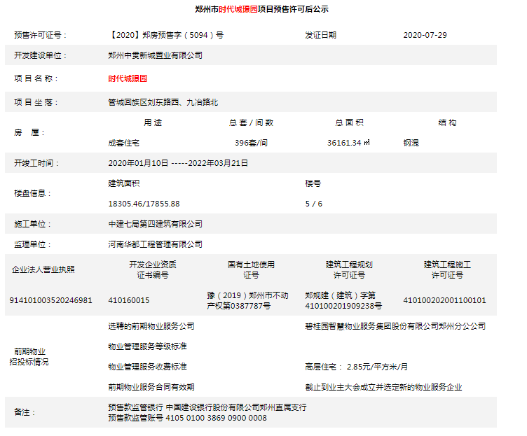The width and height of the screenshot is (527, 436).
Task: Click the 开竣工时间 row label
Action: (36, 163)
